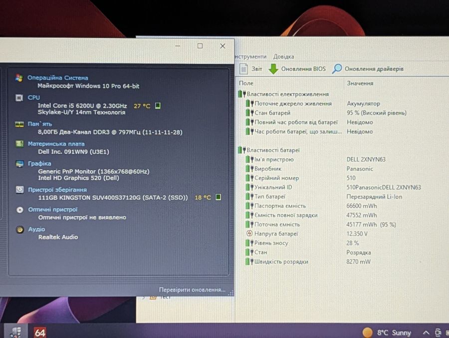Open the CPU section link
The width and height of the screenshot is (449, 338).
coord(34,97)
